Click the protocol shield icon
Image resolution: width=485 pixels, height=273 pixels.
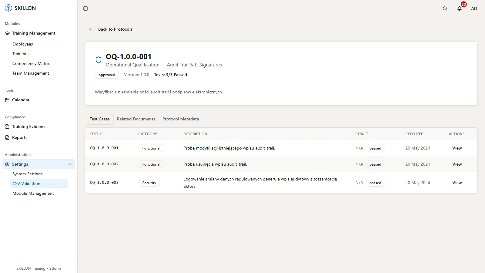(x=99, y=60)
